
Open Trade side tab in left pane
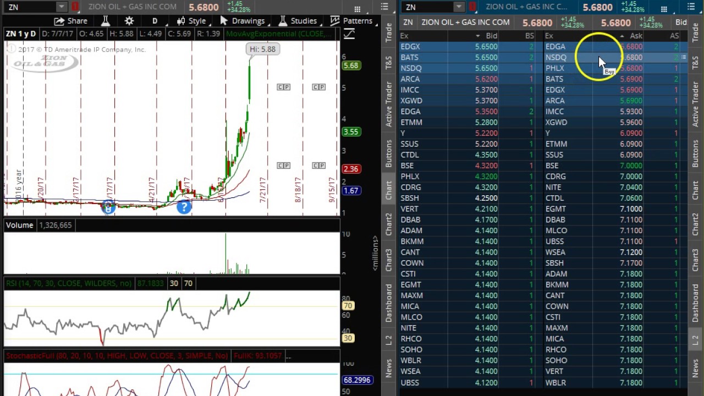tap(389, 32)
